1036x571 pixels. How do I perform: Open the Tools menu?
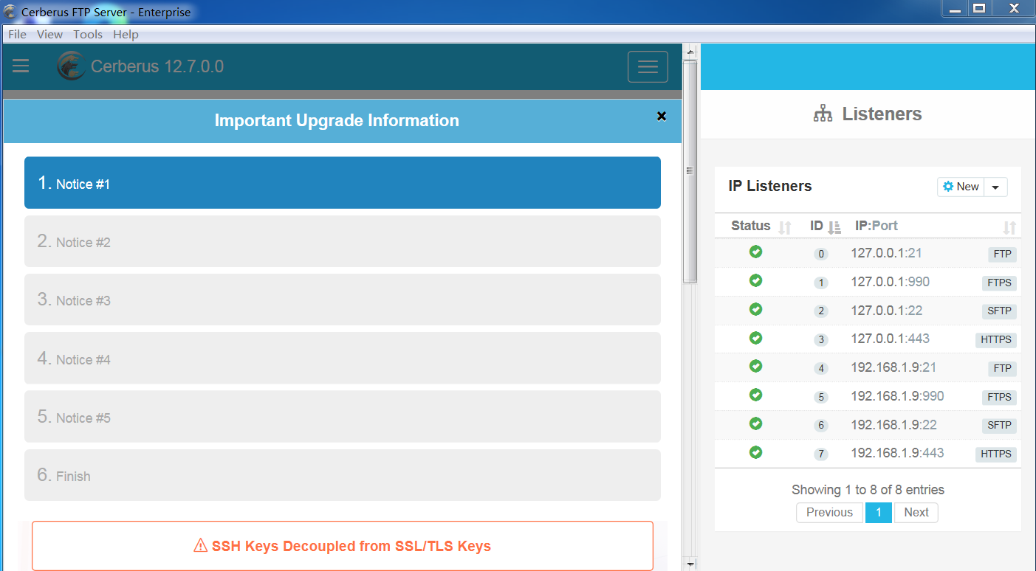(x=88, y=34)
